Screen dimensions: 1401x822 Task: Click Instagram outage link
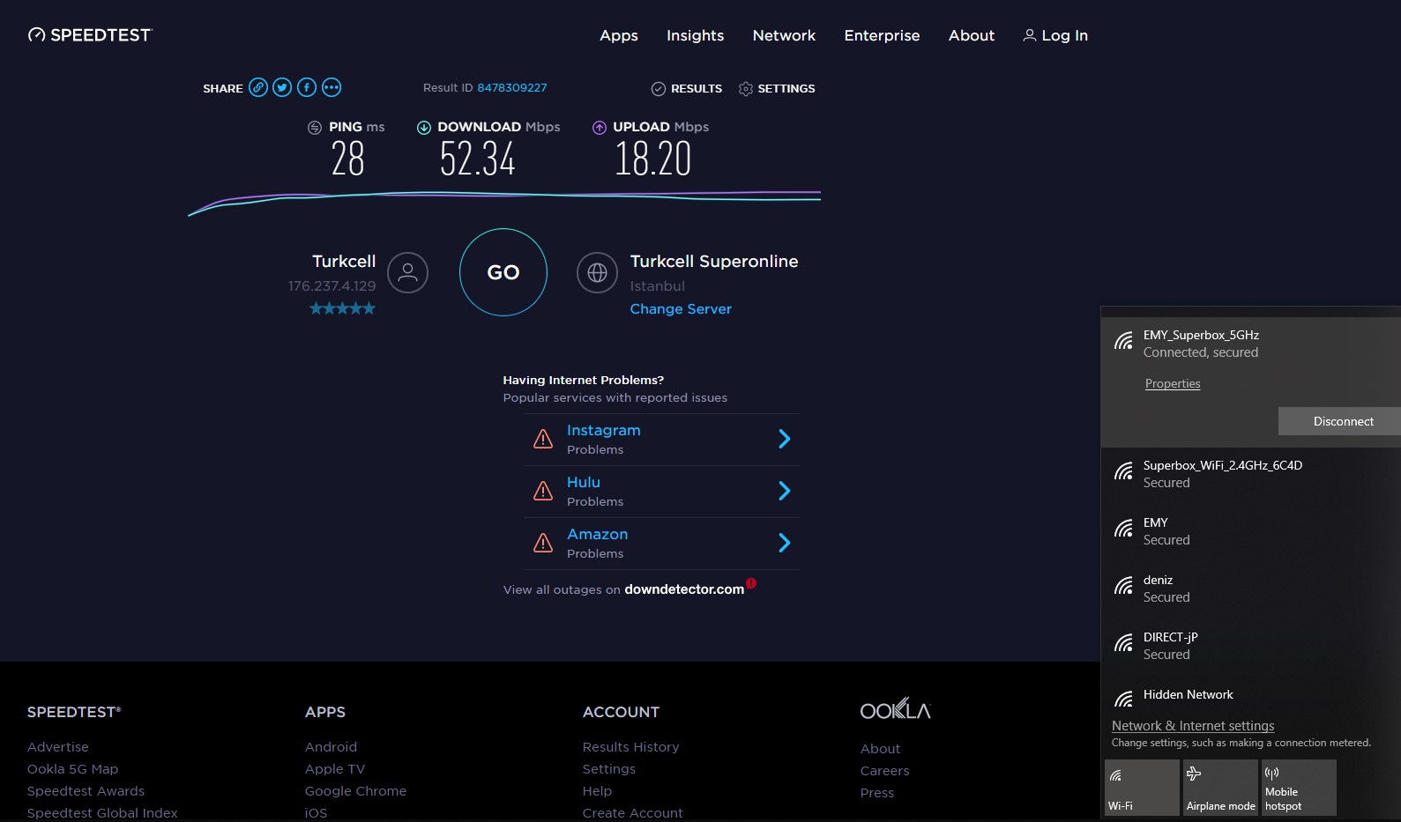point(604,430)
